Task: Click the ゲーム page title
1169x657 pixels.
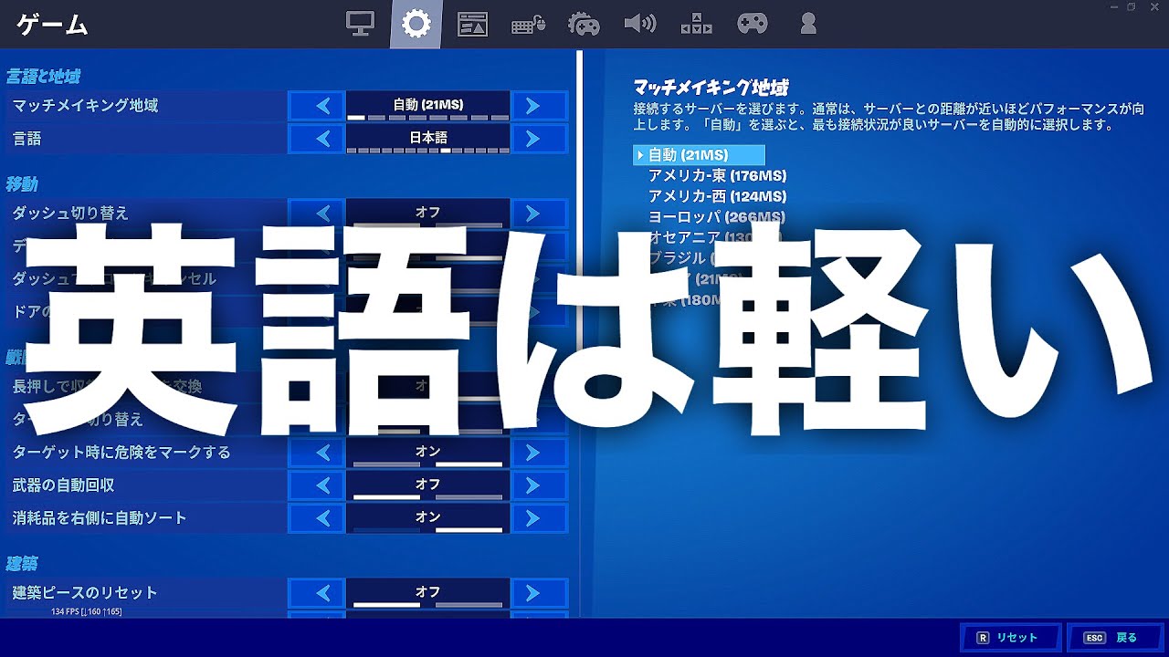Action: click(51, 26)
